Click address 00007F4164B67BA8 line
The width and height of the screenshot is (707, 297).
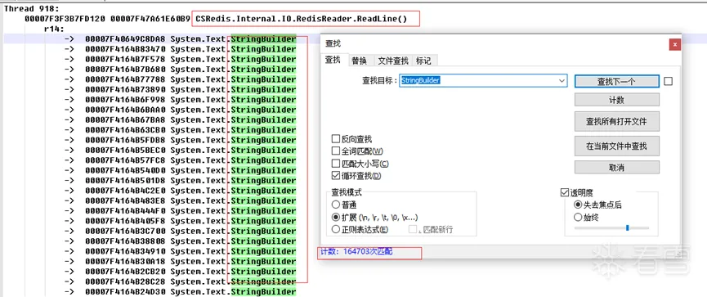180,119
